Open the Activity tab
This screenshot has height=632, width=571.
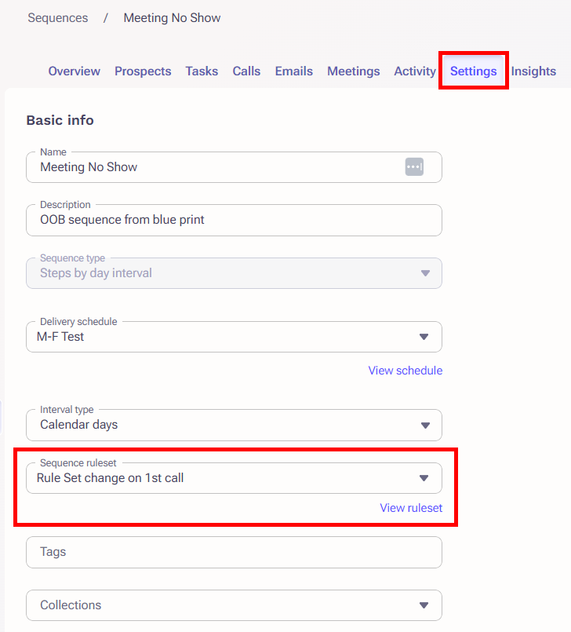click(415, 71)
